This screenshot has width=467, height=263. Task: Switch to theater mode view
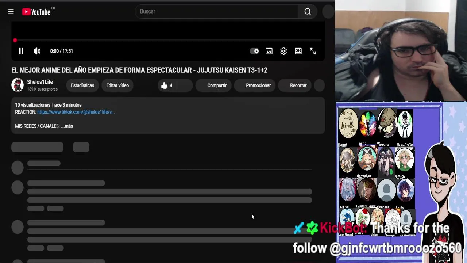tap(298, 51)
